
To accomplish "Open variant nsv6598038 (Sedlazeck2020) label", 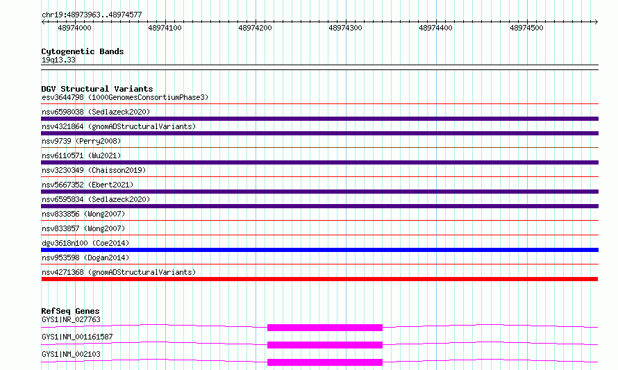I will 96,112.
